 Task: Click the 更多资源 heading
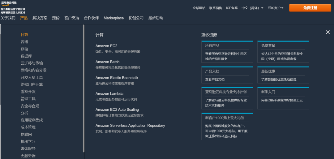point(209,35)
